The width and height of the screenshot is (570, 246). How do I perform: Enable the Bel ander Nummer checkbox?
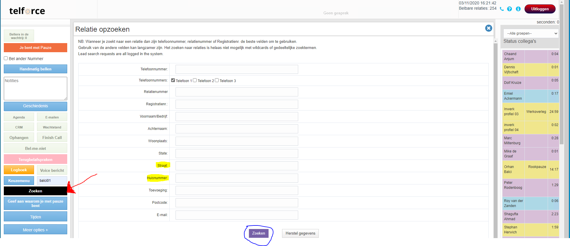(6, 58)
